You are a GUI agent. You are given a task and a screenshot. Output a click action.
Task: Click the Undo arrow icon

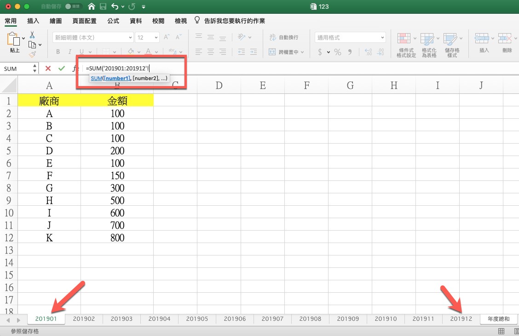pos(115,7)
